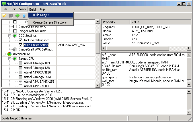Click the log line 'Linked to wxWidgets 2.6.0'

(27, 95)
